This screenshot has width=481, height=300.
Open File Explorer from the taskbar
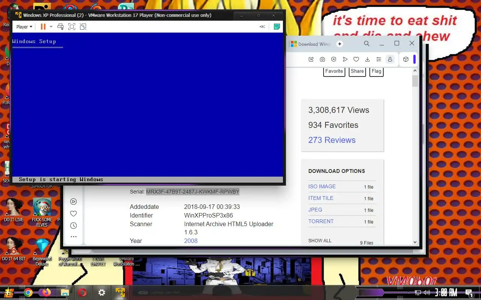pos(65,292)
